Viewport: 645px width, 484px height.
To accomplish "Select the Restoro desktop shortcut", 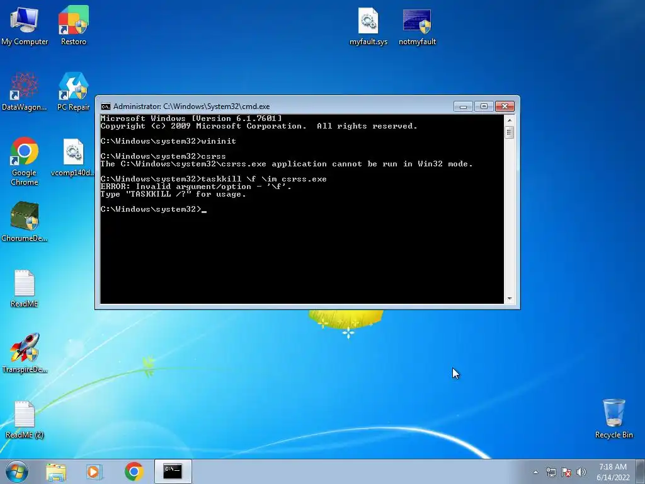I will pos(73,25).
